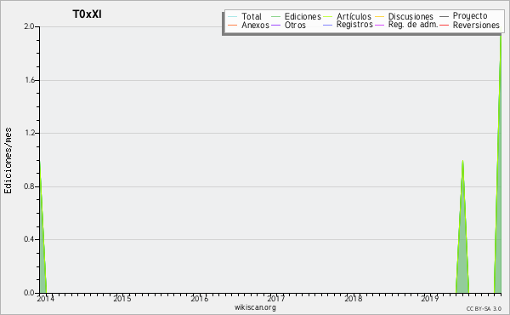Click the Ediciones/mes axis label

(8, 161)
